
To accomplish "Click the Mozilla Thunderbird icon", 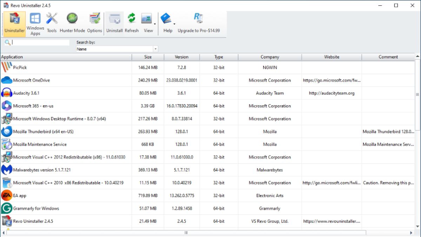I will click(6, 131).
